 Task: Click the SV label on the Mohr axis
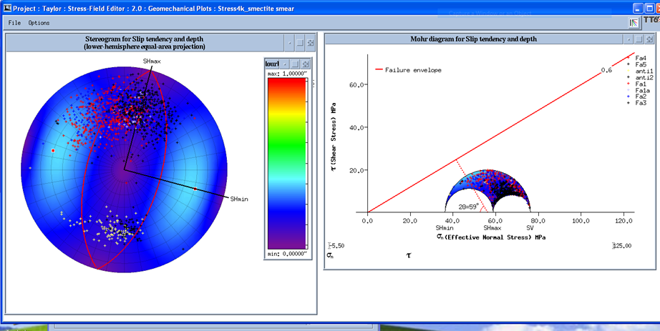coord(530,227)
